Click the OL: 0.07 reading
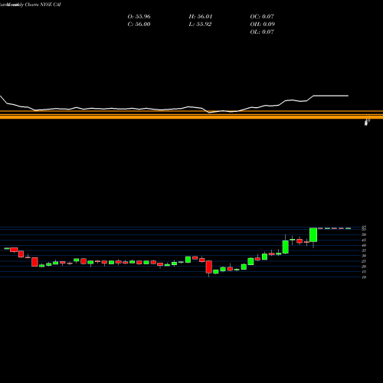The image size is (383, 383). (262, 32)
